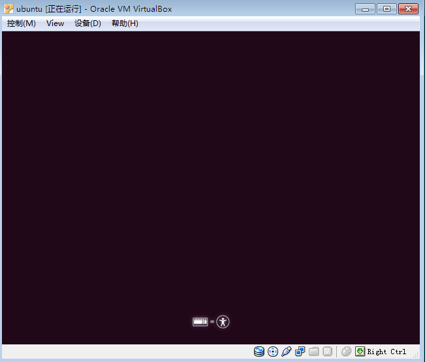This screenshot has height=362, width=425.
Task: Click the mouse integration status icon
Action: [347, 352]
